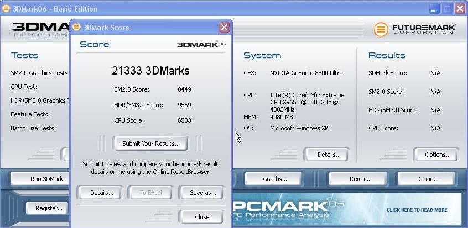Screen dimensions: 468x228
Task: Click CPU Score value 6583
Action: pyautogui.click(x=184, y=120)
